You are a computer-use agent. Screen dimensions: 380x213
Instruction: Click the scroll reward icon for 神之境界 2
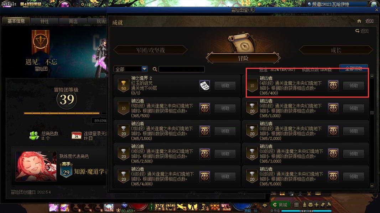click(204, 86)
